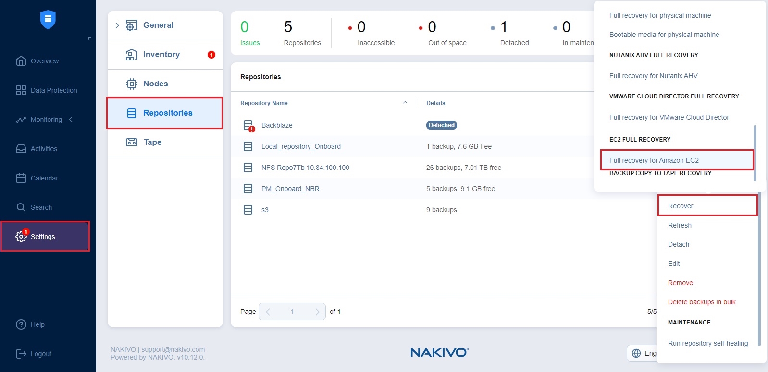Go to next page arrow
Image resolution: width=768 pixels, height=372 pixels.
(x=317, y=312)
